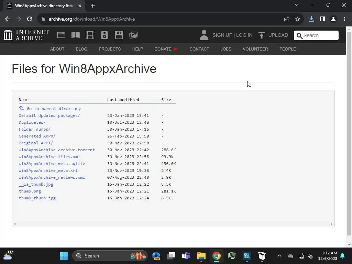This screenshot has height=264, width=352.
Task: Open the VOLUNTEER menu item
Action: [255, 49]
